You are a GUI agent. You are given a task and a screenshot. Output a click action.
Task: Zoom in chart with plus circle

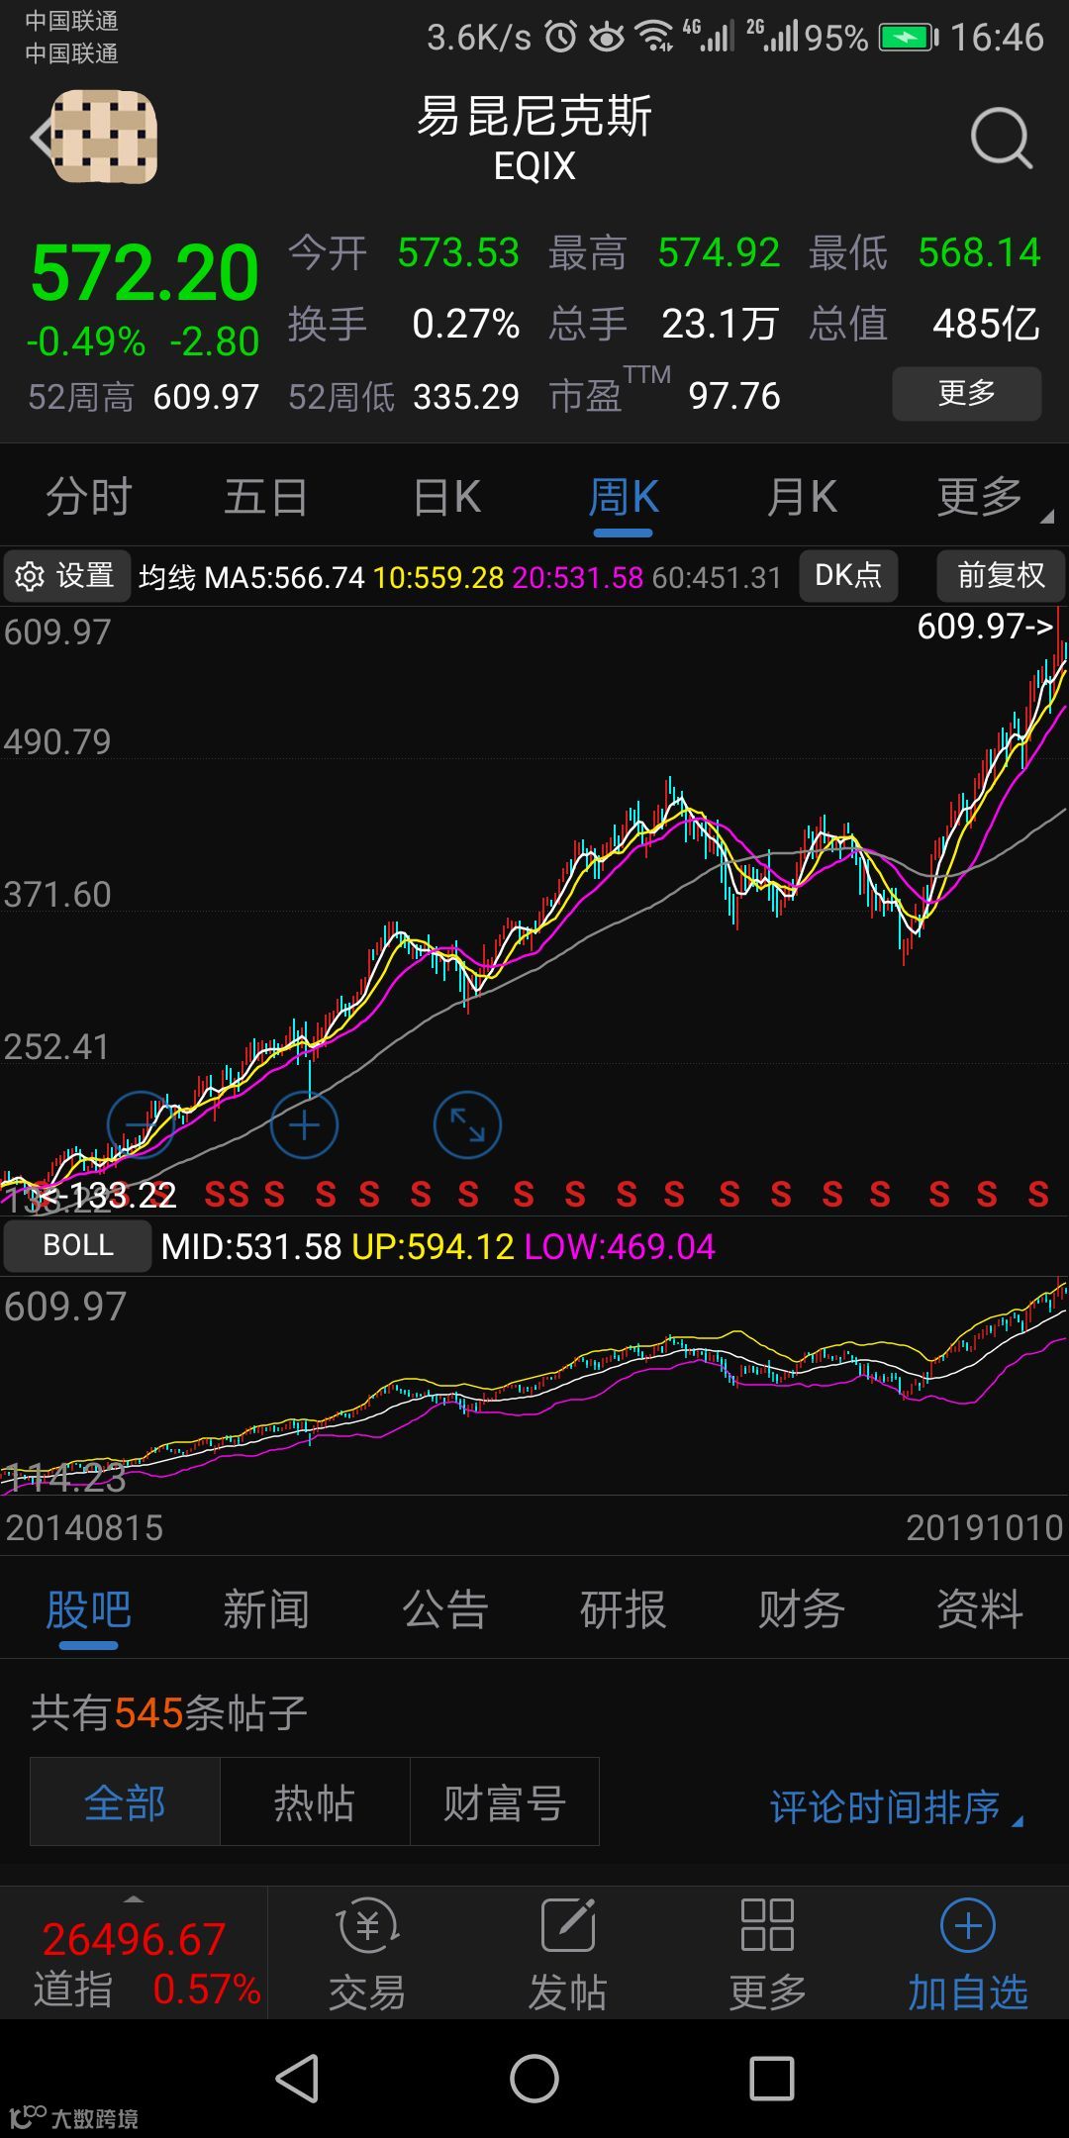[x=304, y=1125]
